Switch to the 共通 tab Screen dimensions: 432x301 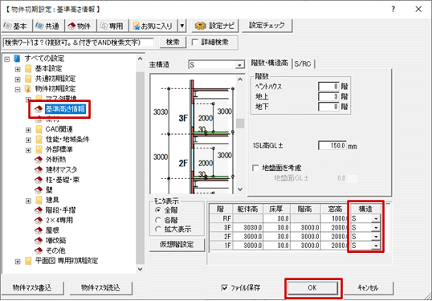click(x=47, y=26)
